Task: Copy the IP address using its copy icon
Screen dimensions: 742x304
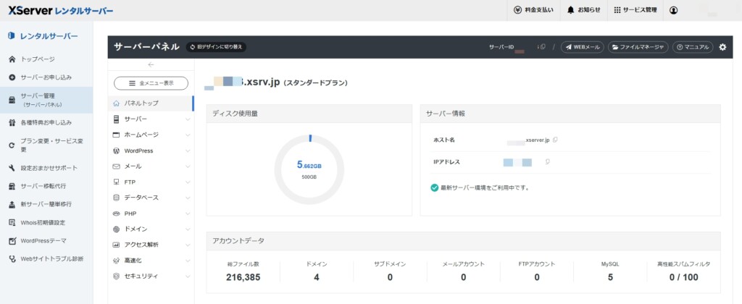Action: (x=547, y=162)
